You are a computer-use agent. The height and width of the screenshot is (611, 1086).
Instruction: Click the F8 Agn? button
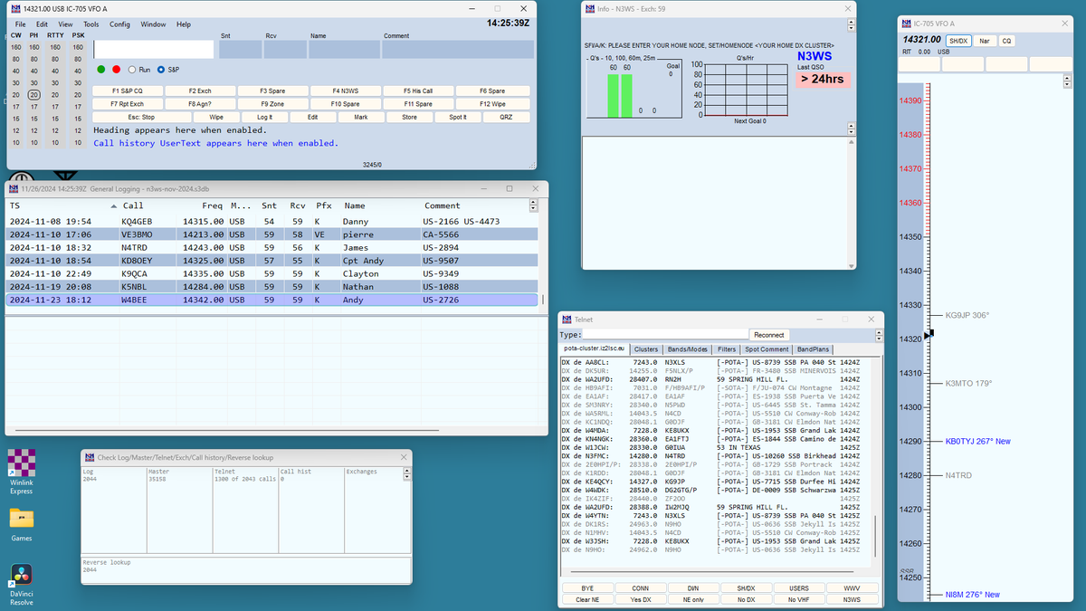point(200,104)
